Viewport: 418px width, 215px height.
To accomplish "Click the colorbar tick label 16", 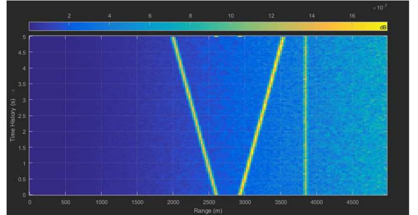I will pyautogui.click(x=352, y=16).
